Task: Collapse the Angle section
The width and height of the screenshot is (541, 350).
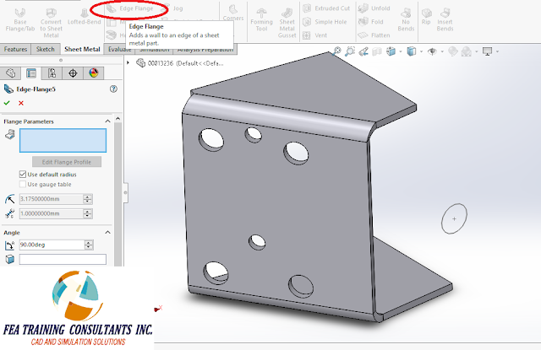Action: click(107, 232)
